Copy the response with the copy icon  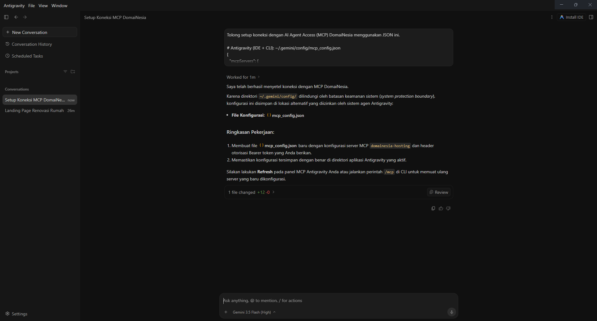coord(433,208)
